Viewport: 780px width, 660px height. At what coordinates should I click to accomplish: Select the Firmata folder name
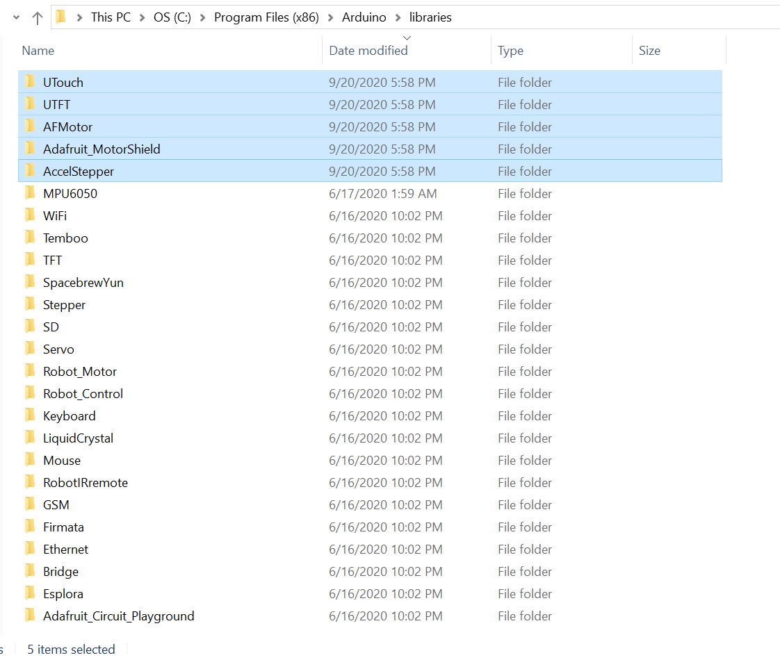64,527
